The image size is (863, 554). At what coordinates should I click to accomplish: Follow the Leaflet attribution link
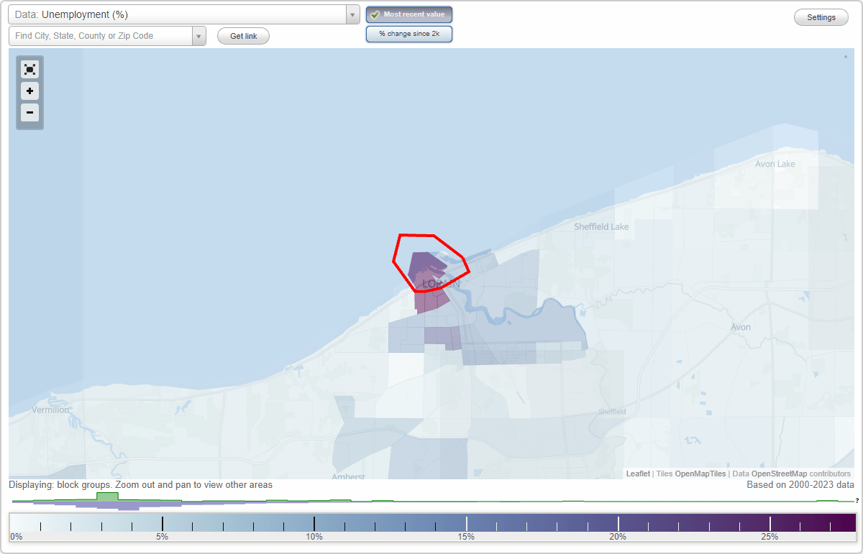637,474
